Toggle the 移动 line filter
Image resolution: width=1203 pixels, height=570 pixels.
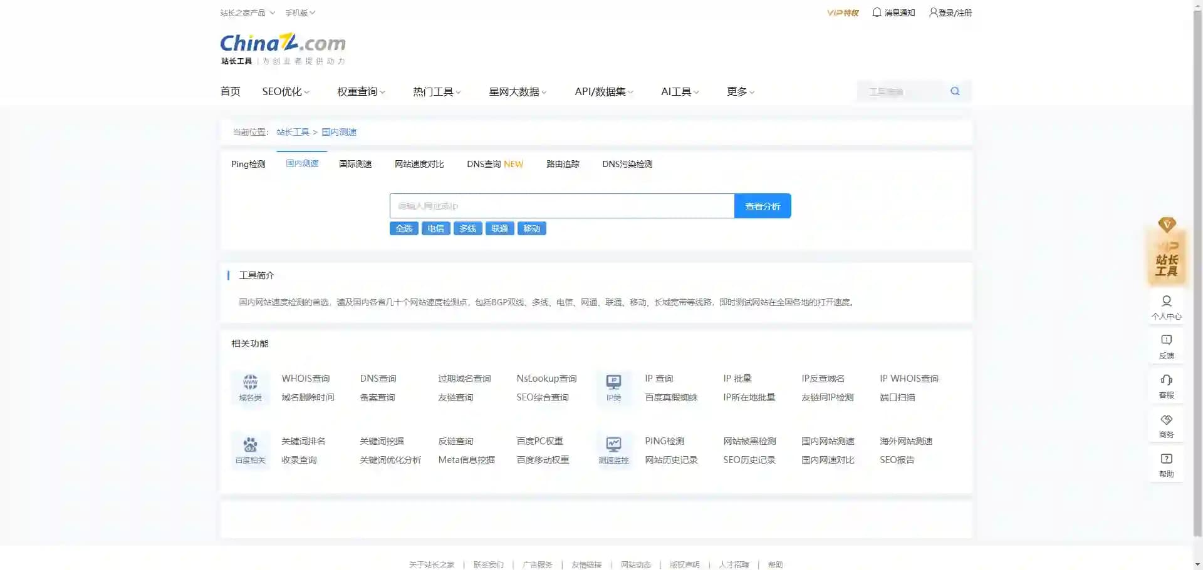coord(532,228)
